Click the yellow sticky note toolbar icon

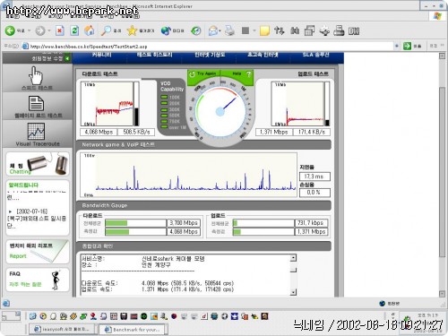(264, 30)
